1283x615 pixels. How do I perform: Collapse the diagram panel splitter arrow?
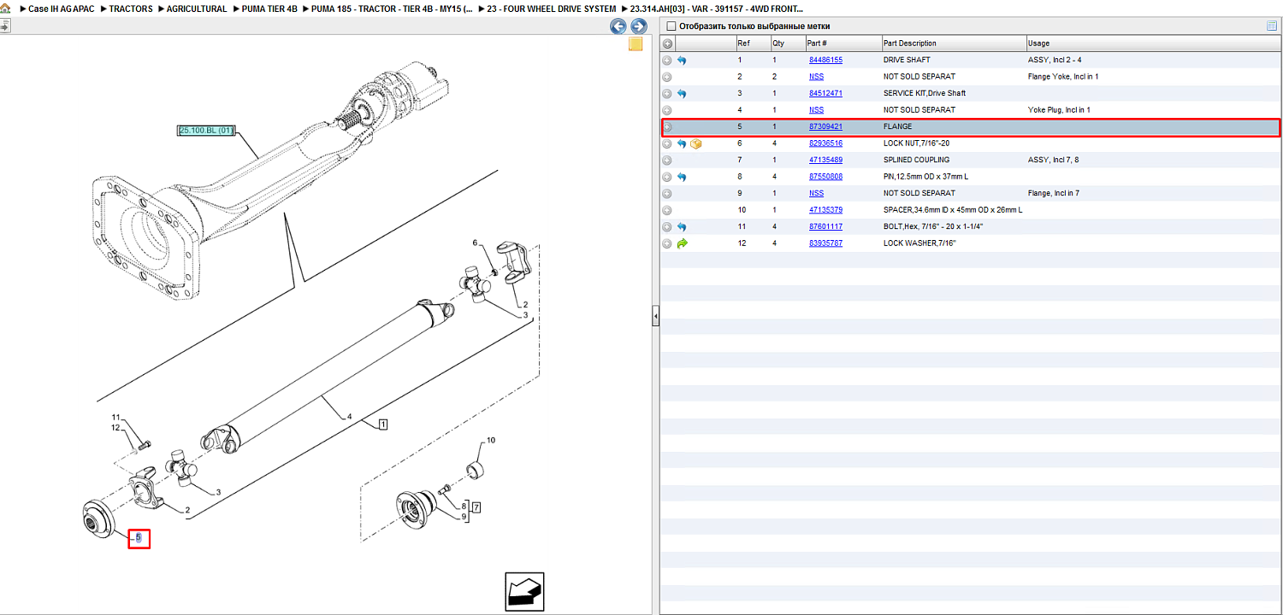coord(656,317)
